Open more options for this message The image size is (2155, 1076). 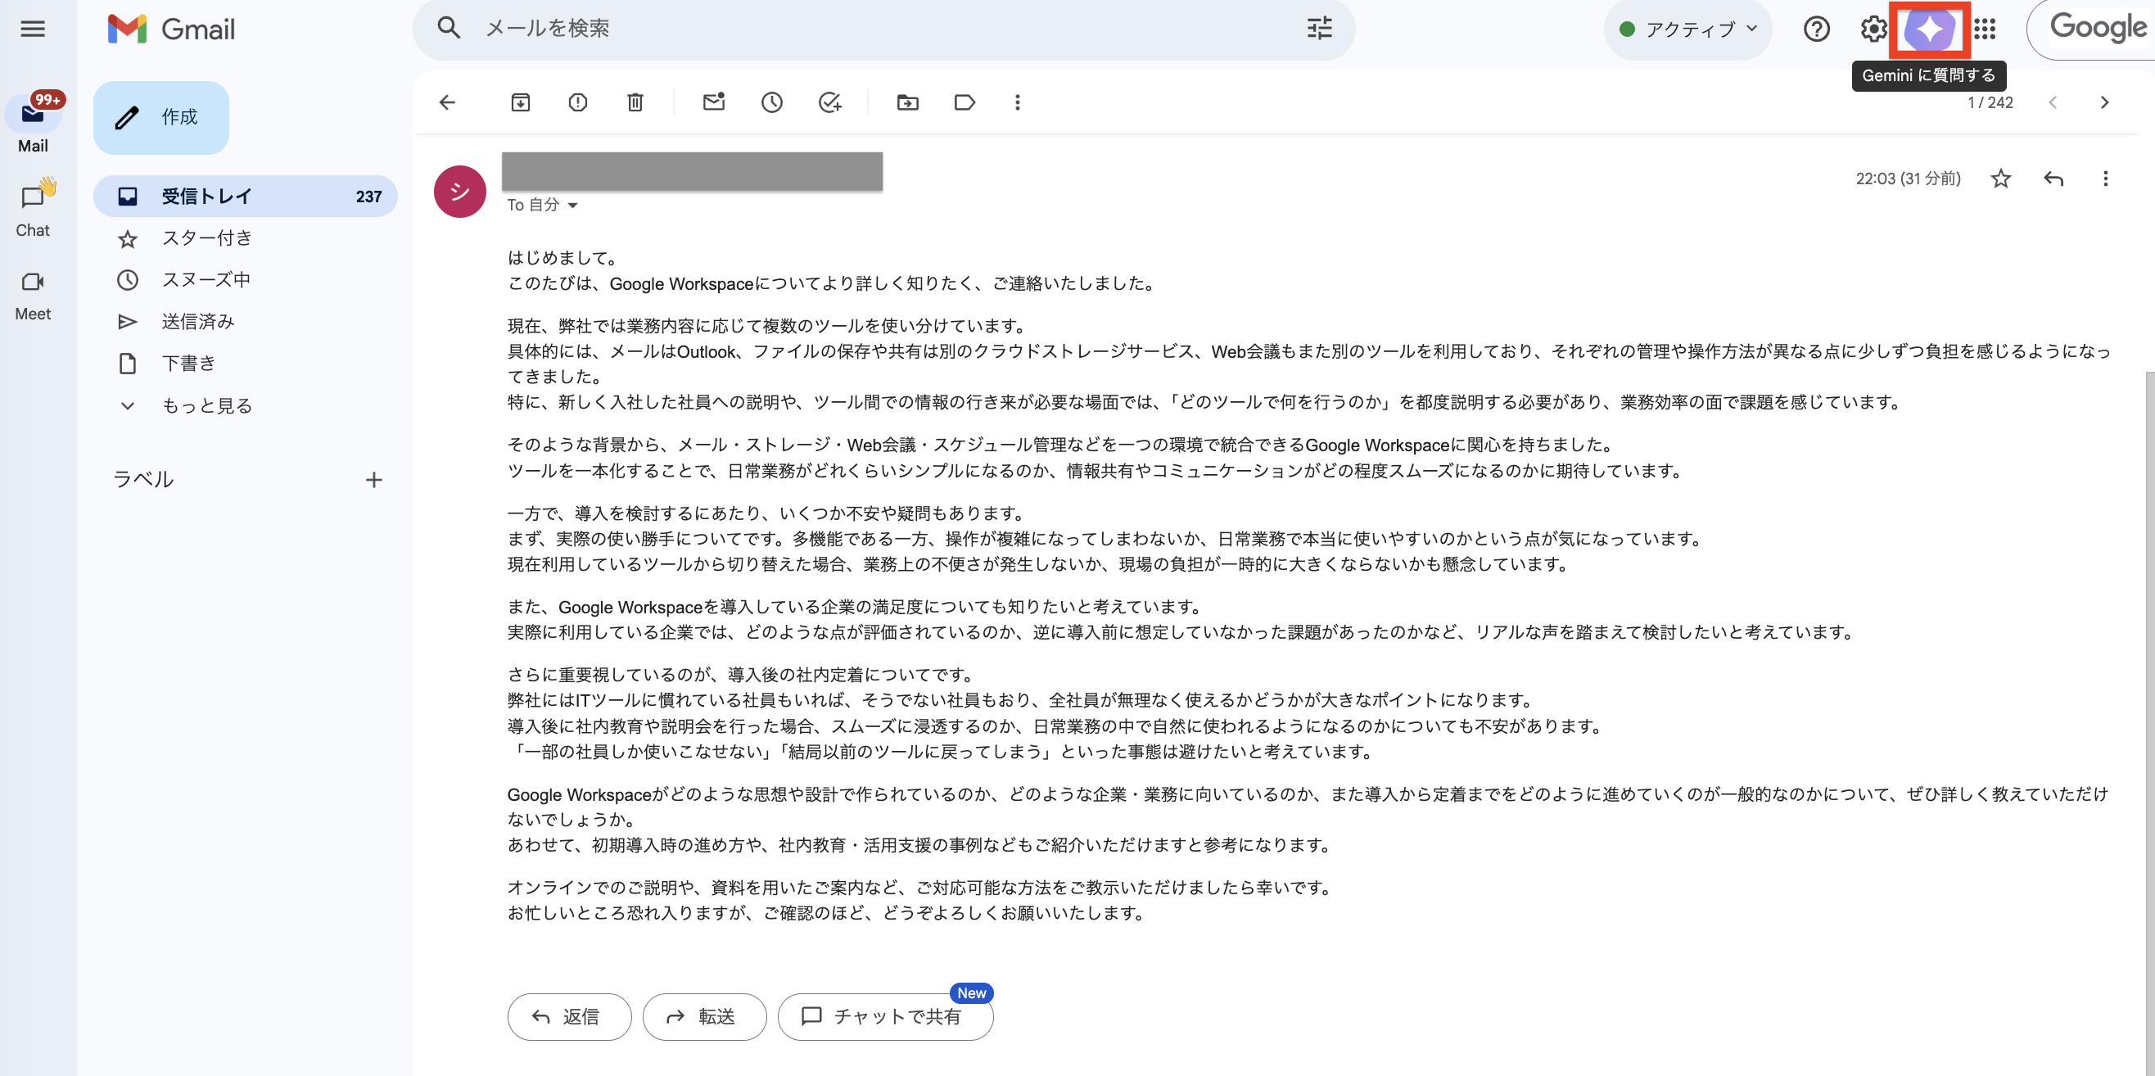pos(2105,179)
